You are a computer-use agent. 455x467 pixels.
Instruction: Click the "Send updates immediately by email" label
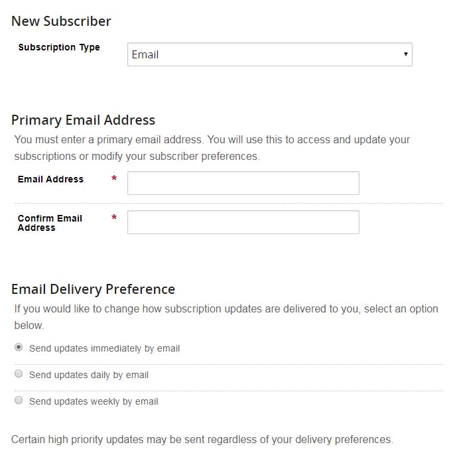[x=104, y=348]
